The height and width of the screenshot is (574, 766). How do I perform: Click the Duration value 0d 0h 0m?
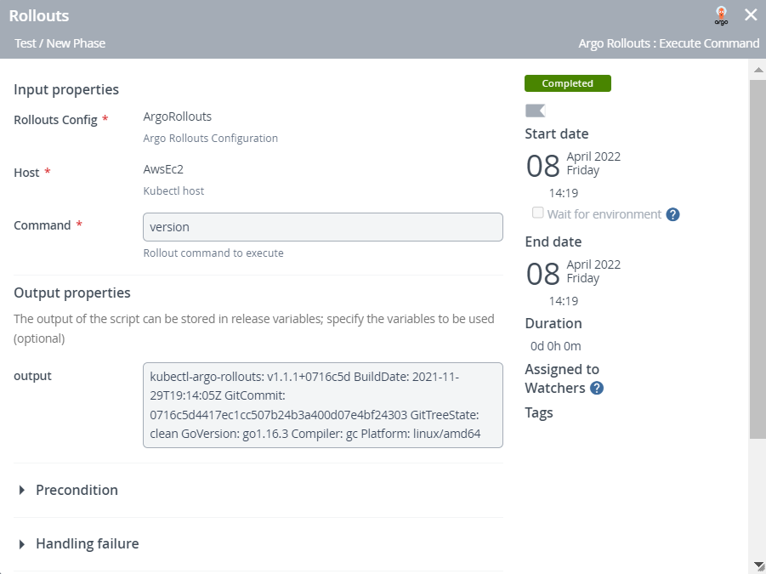tap(555, 346)
